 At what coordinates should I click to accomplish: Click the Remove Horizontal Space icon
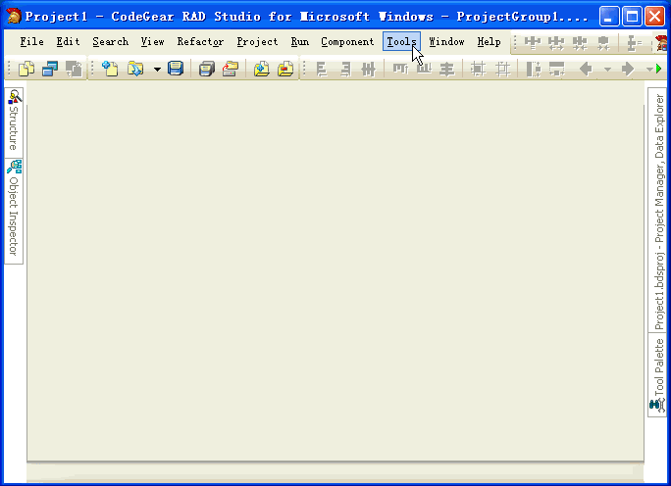point(603,43)
